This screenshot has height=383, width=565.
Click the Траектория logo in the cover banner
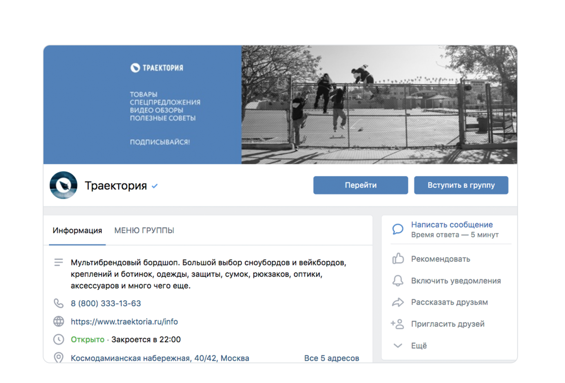pos(157,68)
